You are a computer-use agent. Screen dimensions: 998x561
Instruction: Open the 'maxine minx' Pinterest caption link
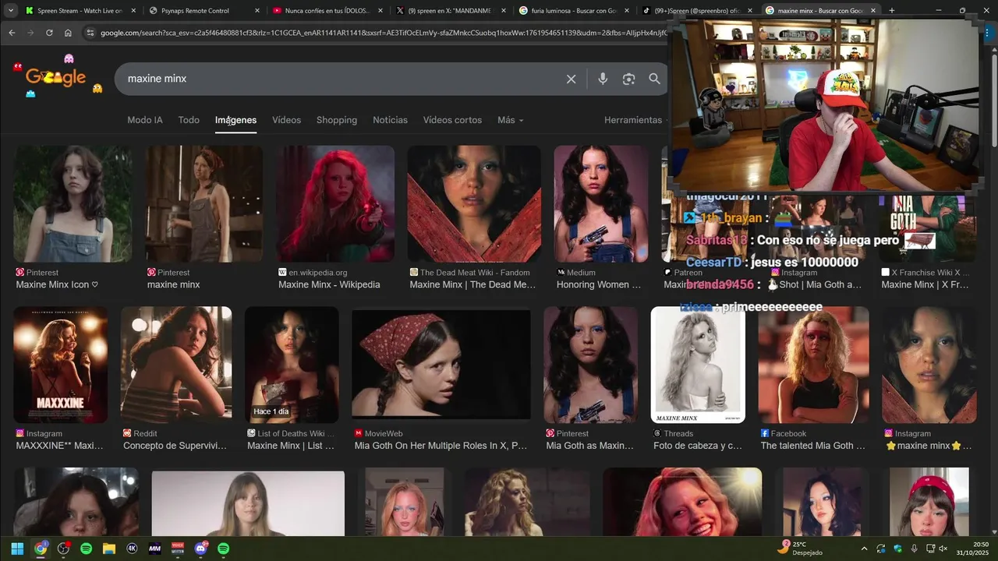point(174,284)
